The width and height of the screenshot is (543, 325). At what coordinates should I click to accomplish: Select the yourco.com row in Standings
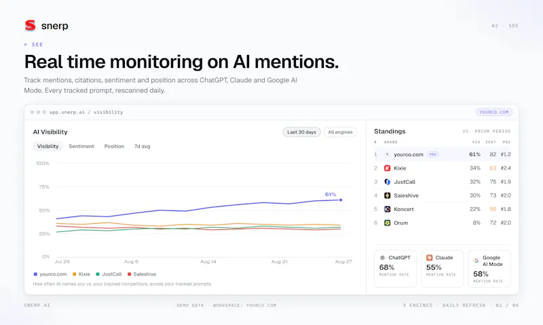(443, 155)
